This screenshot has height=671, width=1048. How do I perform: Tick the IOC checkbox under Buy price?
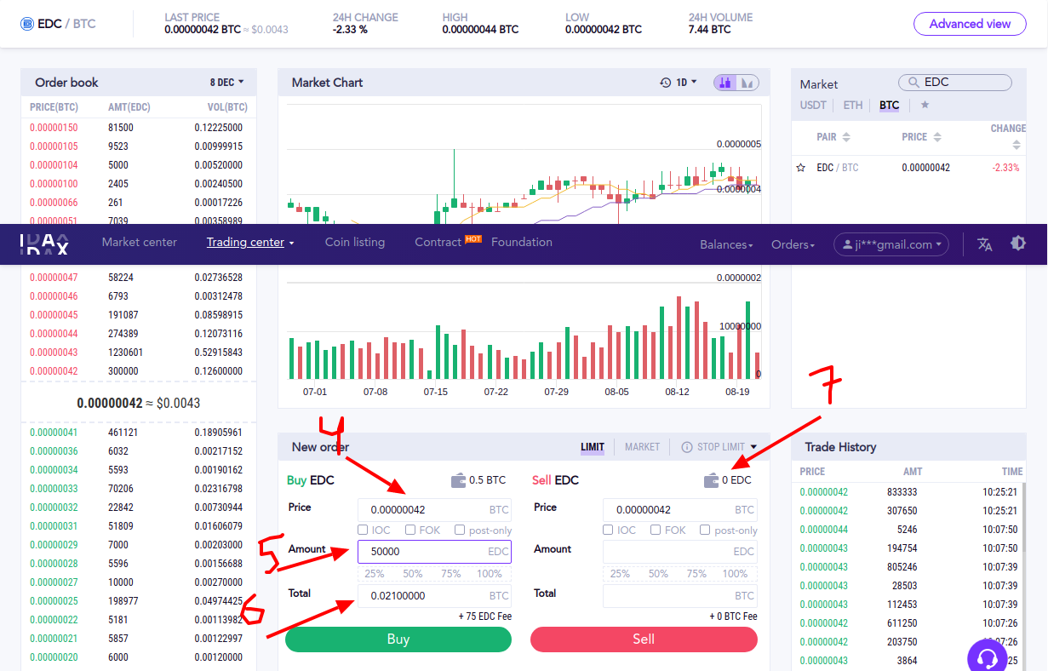[x=364, y=530]
